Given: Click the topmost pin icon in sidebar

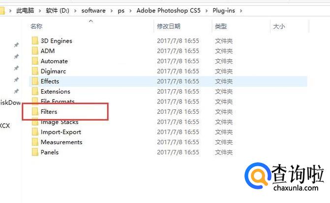Looking at the screenshot, I should [x=16, y=45].
